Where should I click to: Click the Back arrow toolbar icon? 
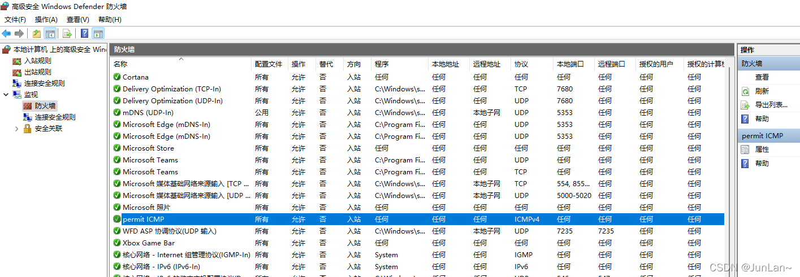[7, 33]
